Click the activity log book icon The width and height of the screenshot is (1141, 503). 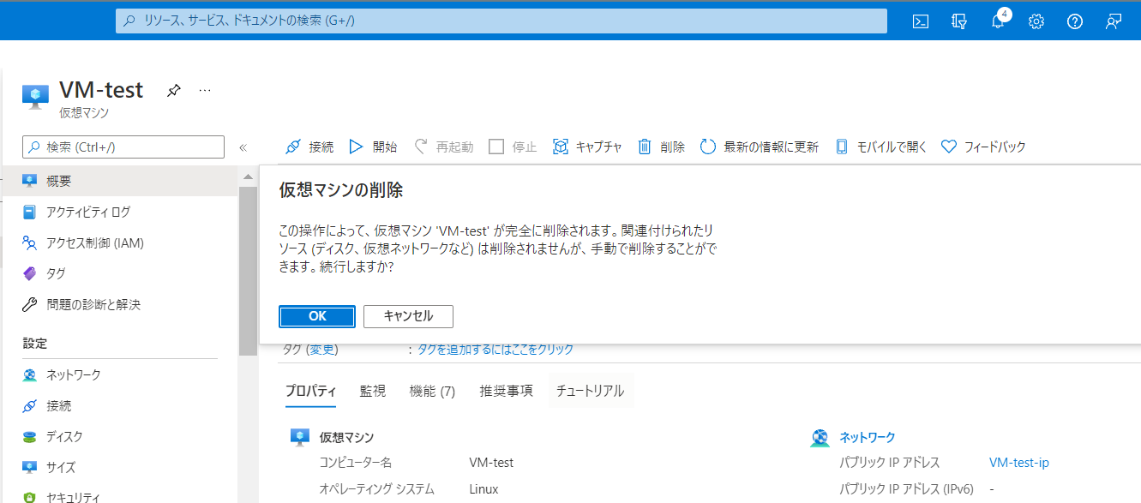point(30,212)
